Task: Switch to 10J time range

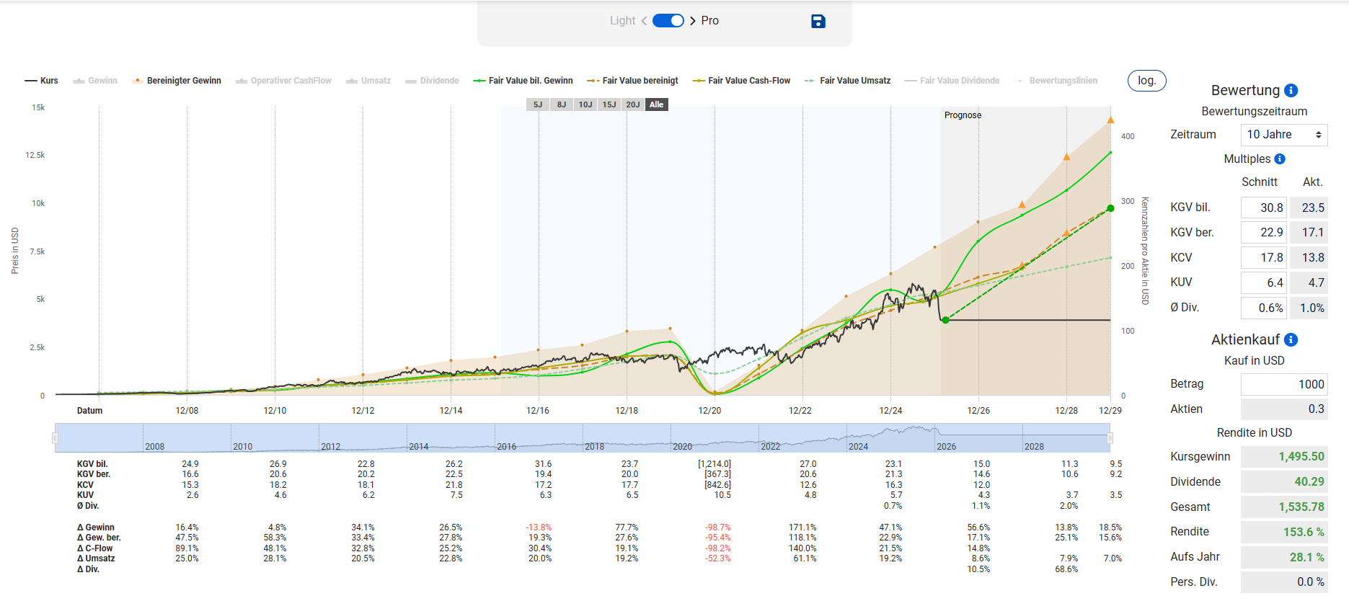Action: (585, 105)
